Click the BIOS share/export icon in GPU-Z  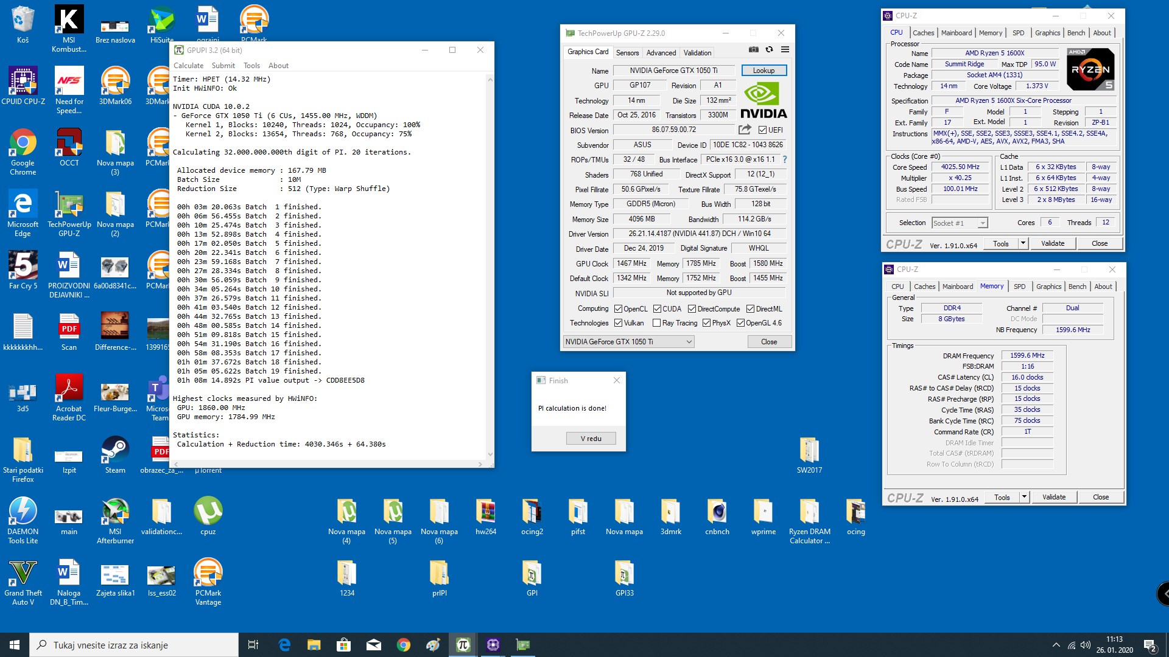745,130
